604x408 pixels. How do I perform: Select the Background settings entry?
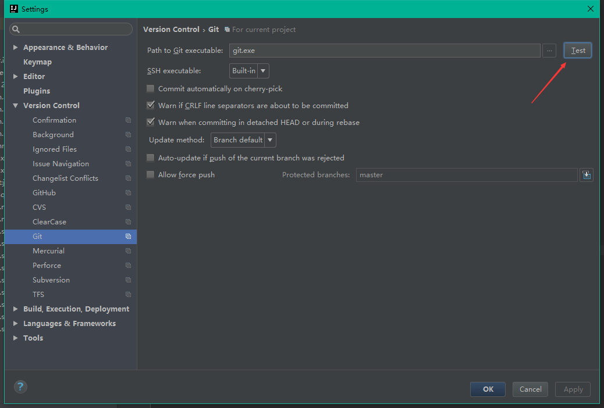(53, 135)
